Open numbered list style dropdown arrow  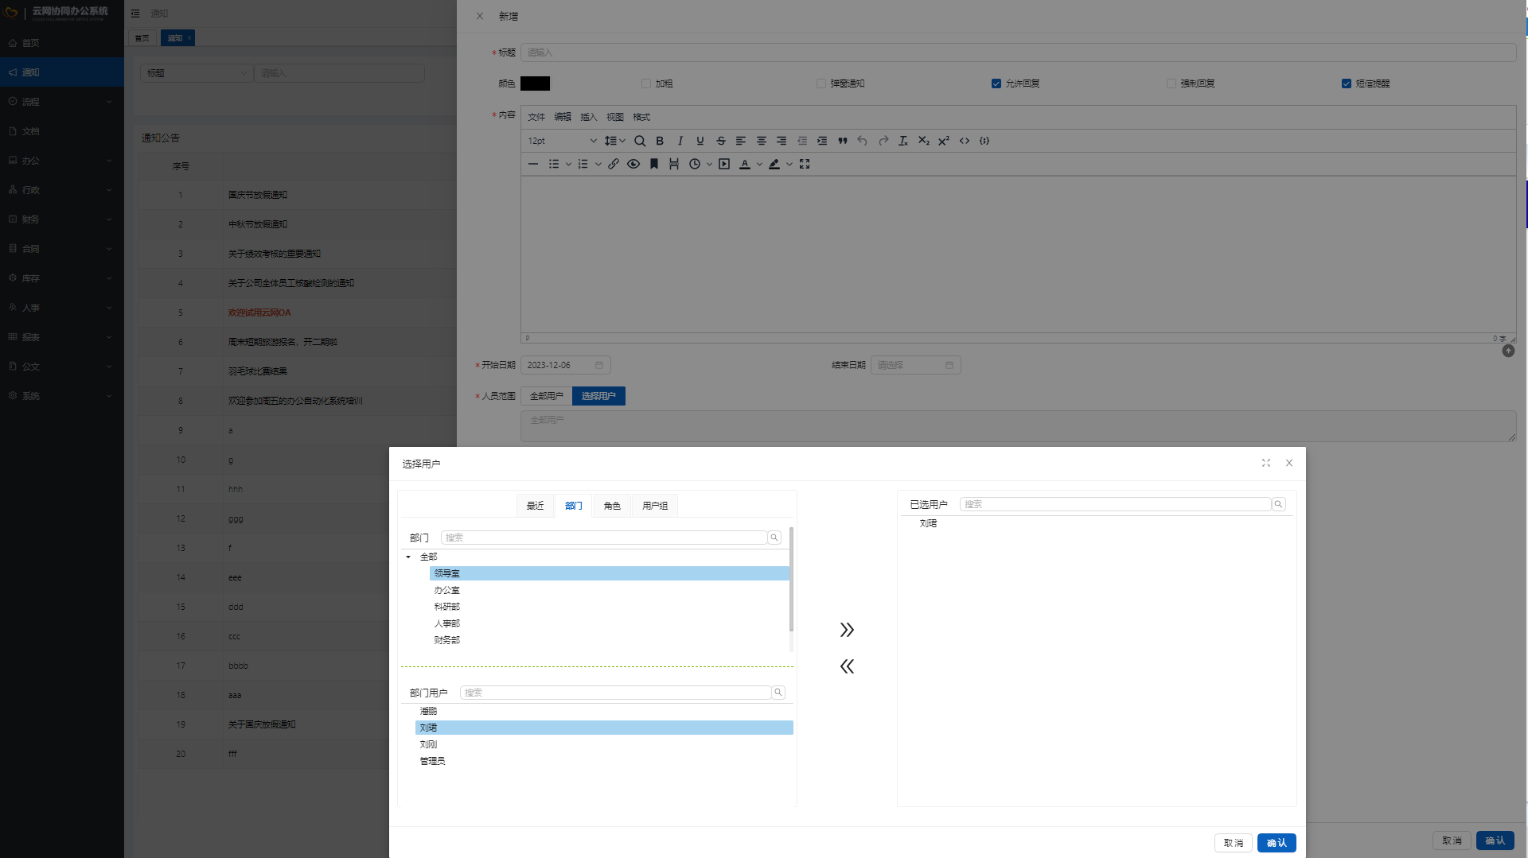(x=598, y=165)
